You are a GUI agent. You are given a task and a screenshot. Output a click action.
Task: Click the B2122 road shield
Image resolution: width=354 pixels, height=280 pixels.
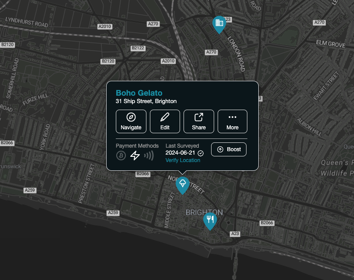[138, 48]
